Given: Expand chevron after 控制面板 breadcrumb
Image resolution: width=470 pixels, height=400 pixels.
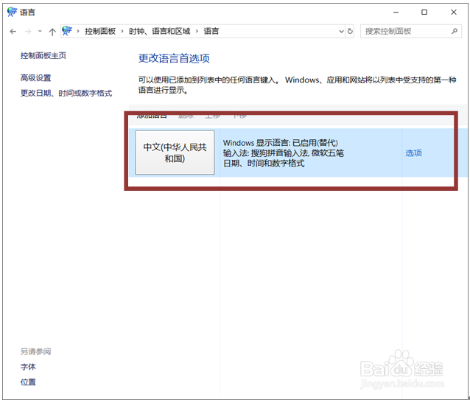Looking at the screenshot, I should click(x=122, y=31).
